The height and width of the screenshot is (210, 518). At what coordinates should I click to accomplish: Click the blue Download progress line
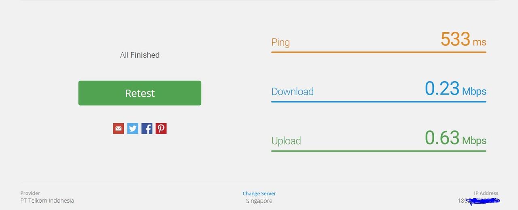coord(378,101)
